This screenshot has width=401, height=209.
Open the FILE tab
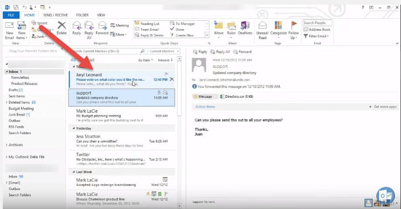click(x=11, y=15)
